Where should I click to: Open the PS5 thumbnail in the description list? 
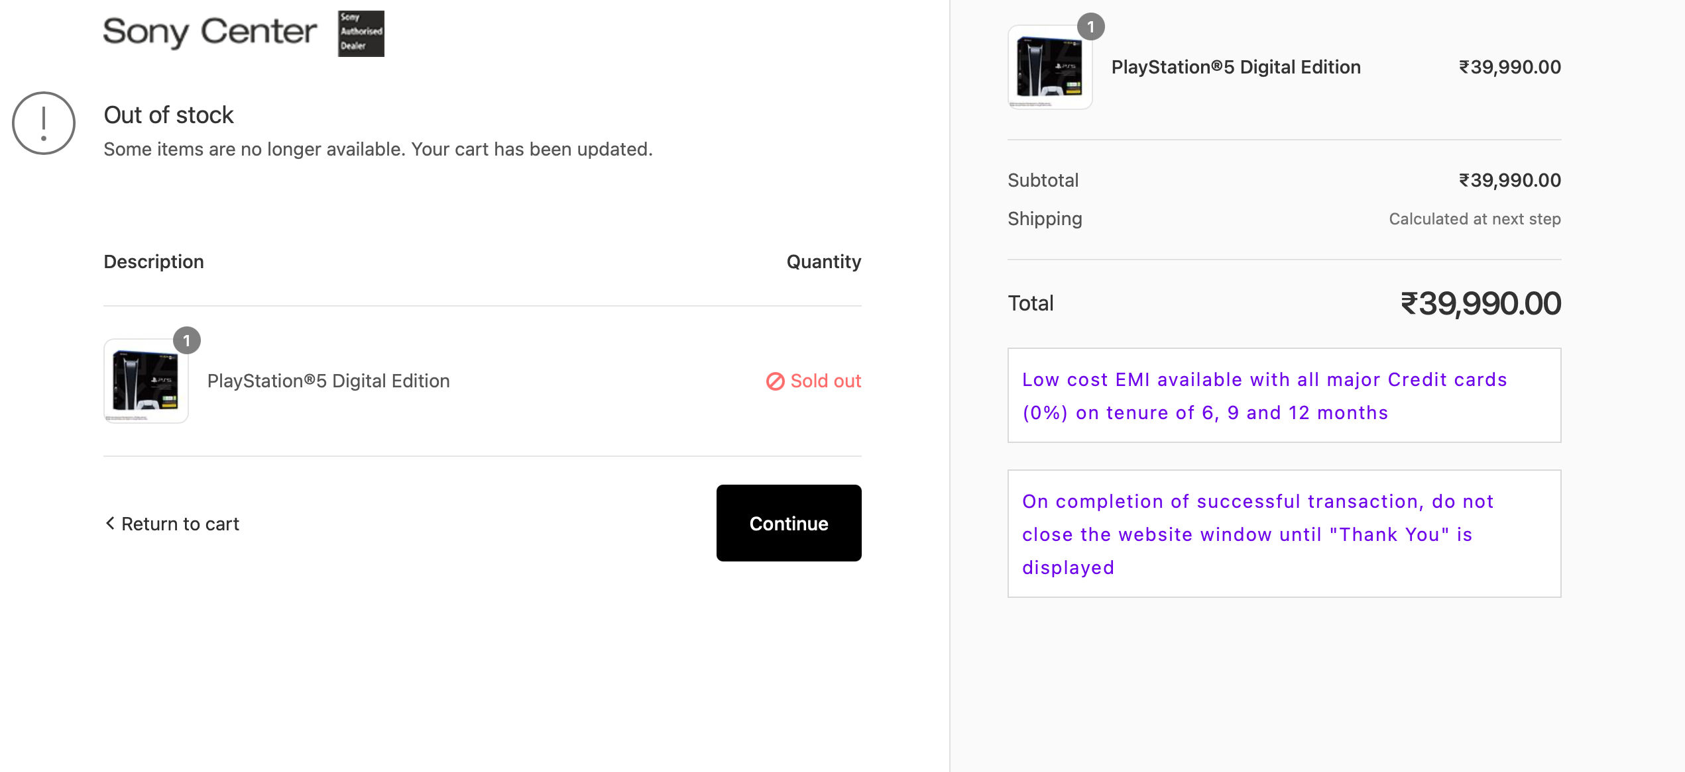click(x=146, y=381)
